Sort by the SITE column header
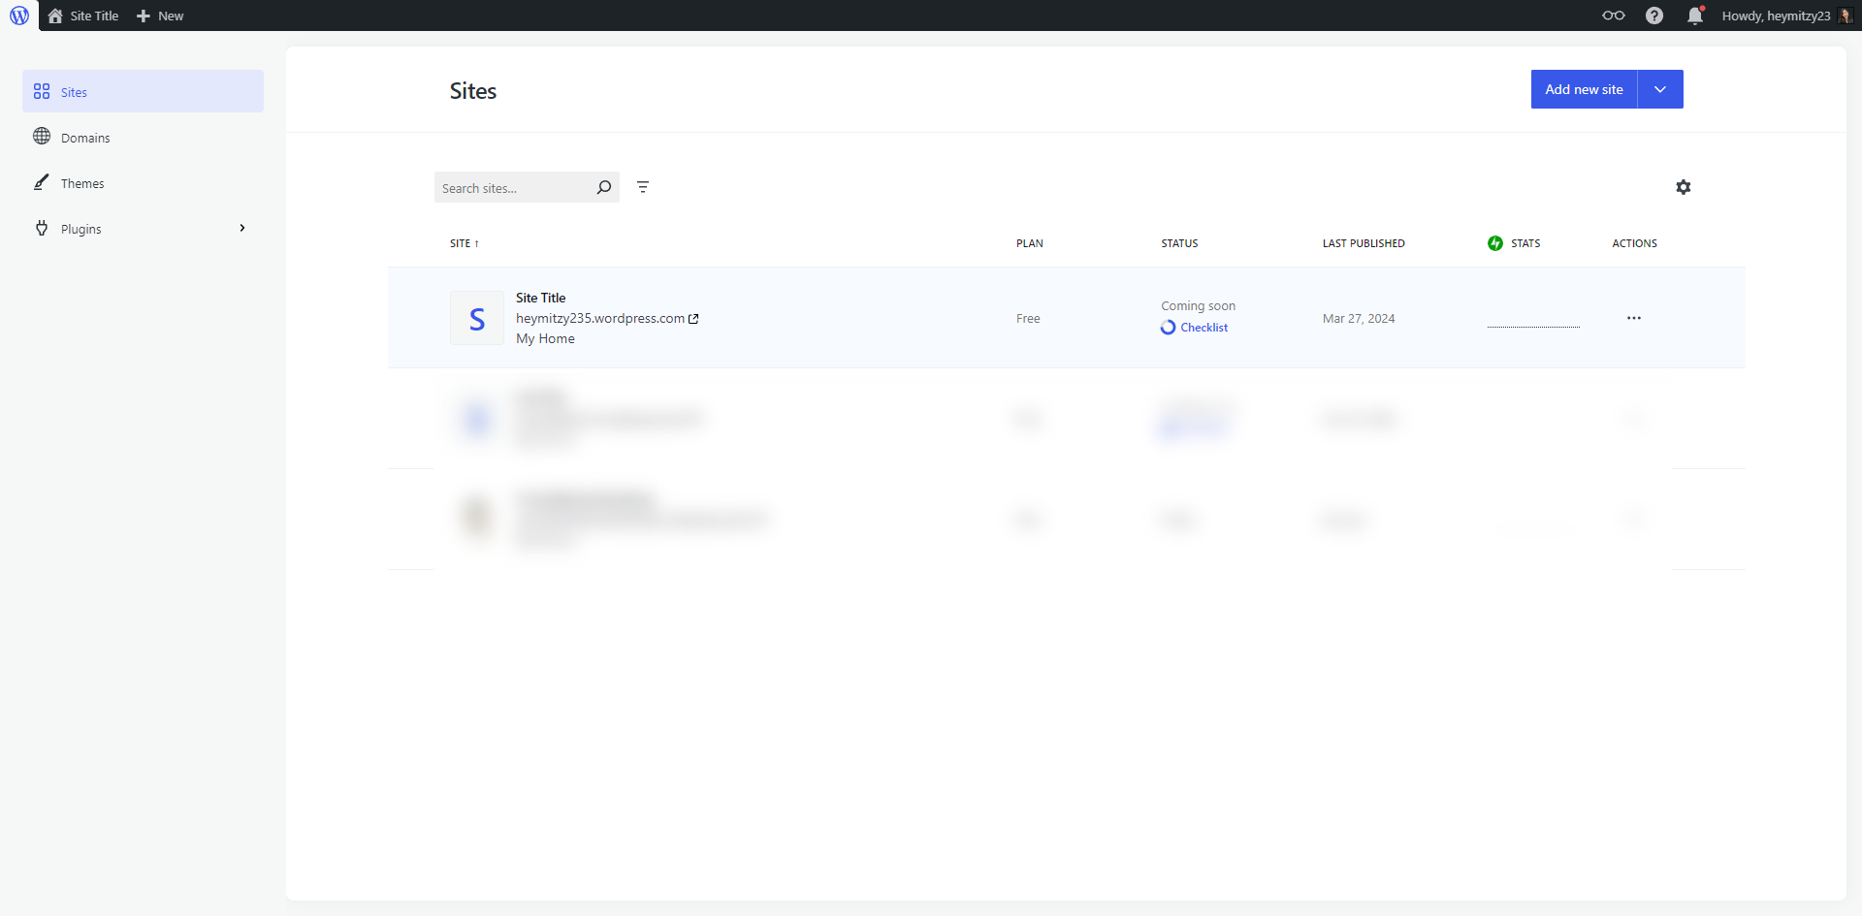 click(x=465, y=243)
